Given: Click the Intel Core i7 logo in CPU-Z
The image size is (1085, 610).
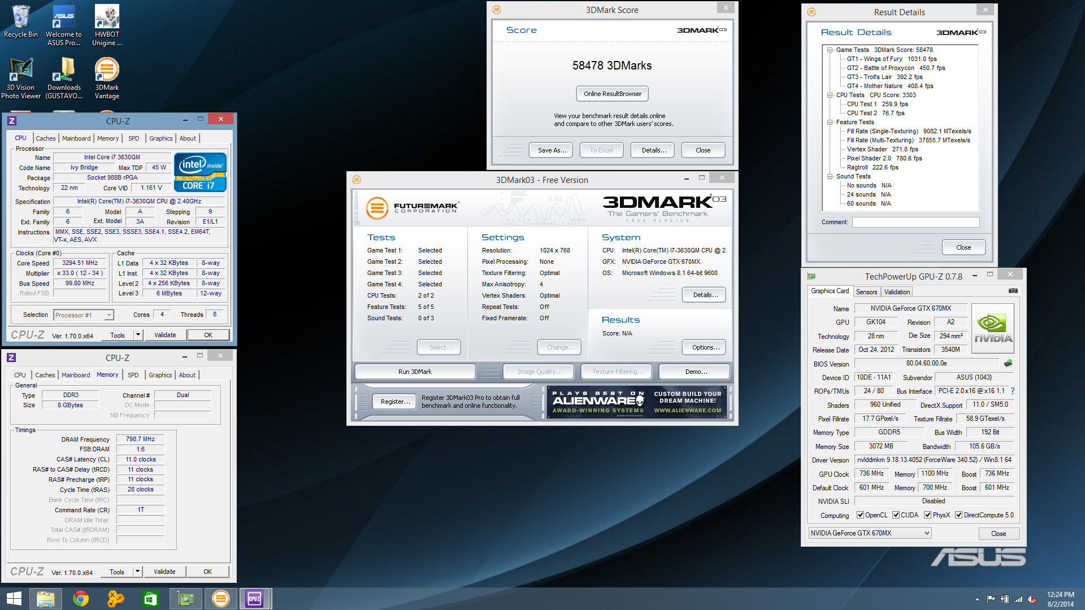Looking at the screenshot, I should (200, 172).
